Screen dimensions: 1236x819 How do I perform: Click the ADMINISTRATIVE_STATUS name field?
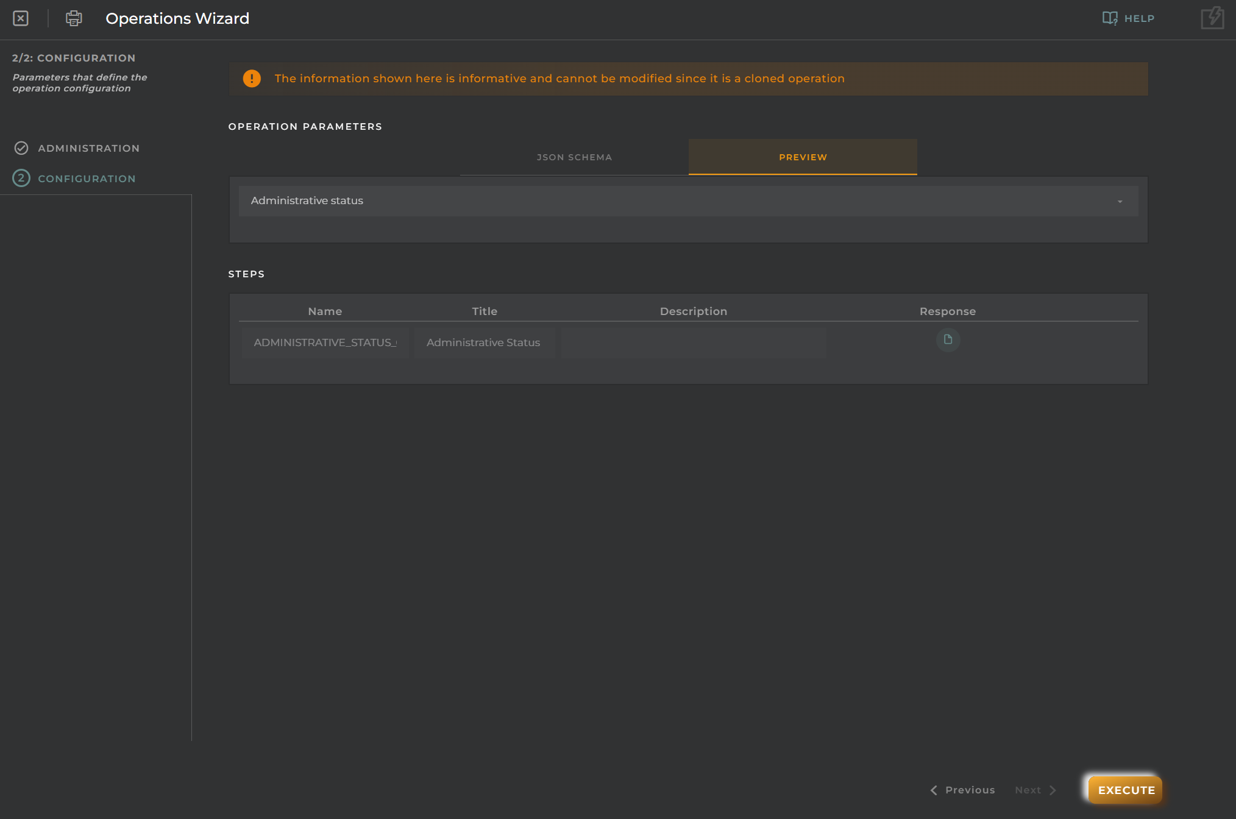pos(325,342)
